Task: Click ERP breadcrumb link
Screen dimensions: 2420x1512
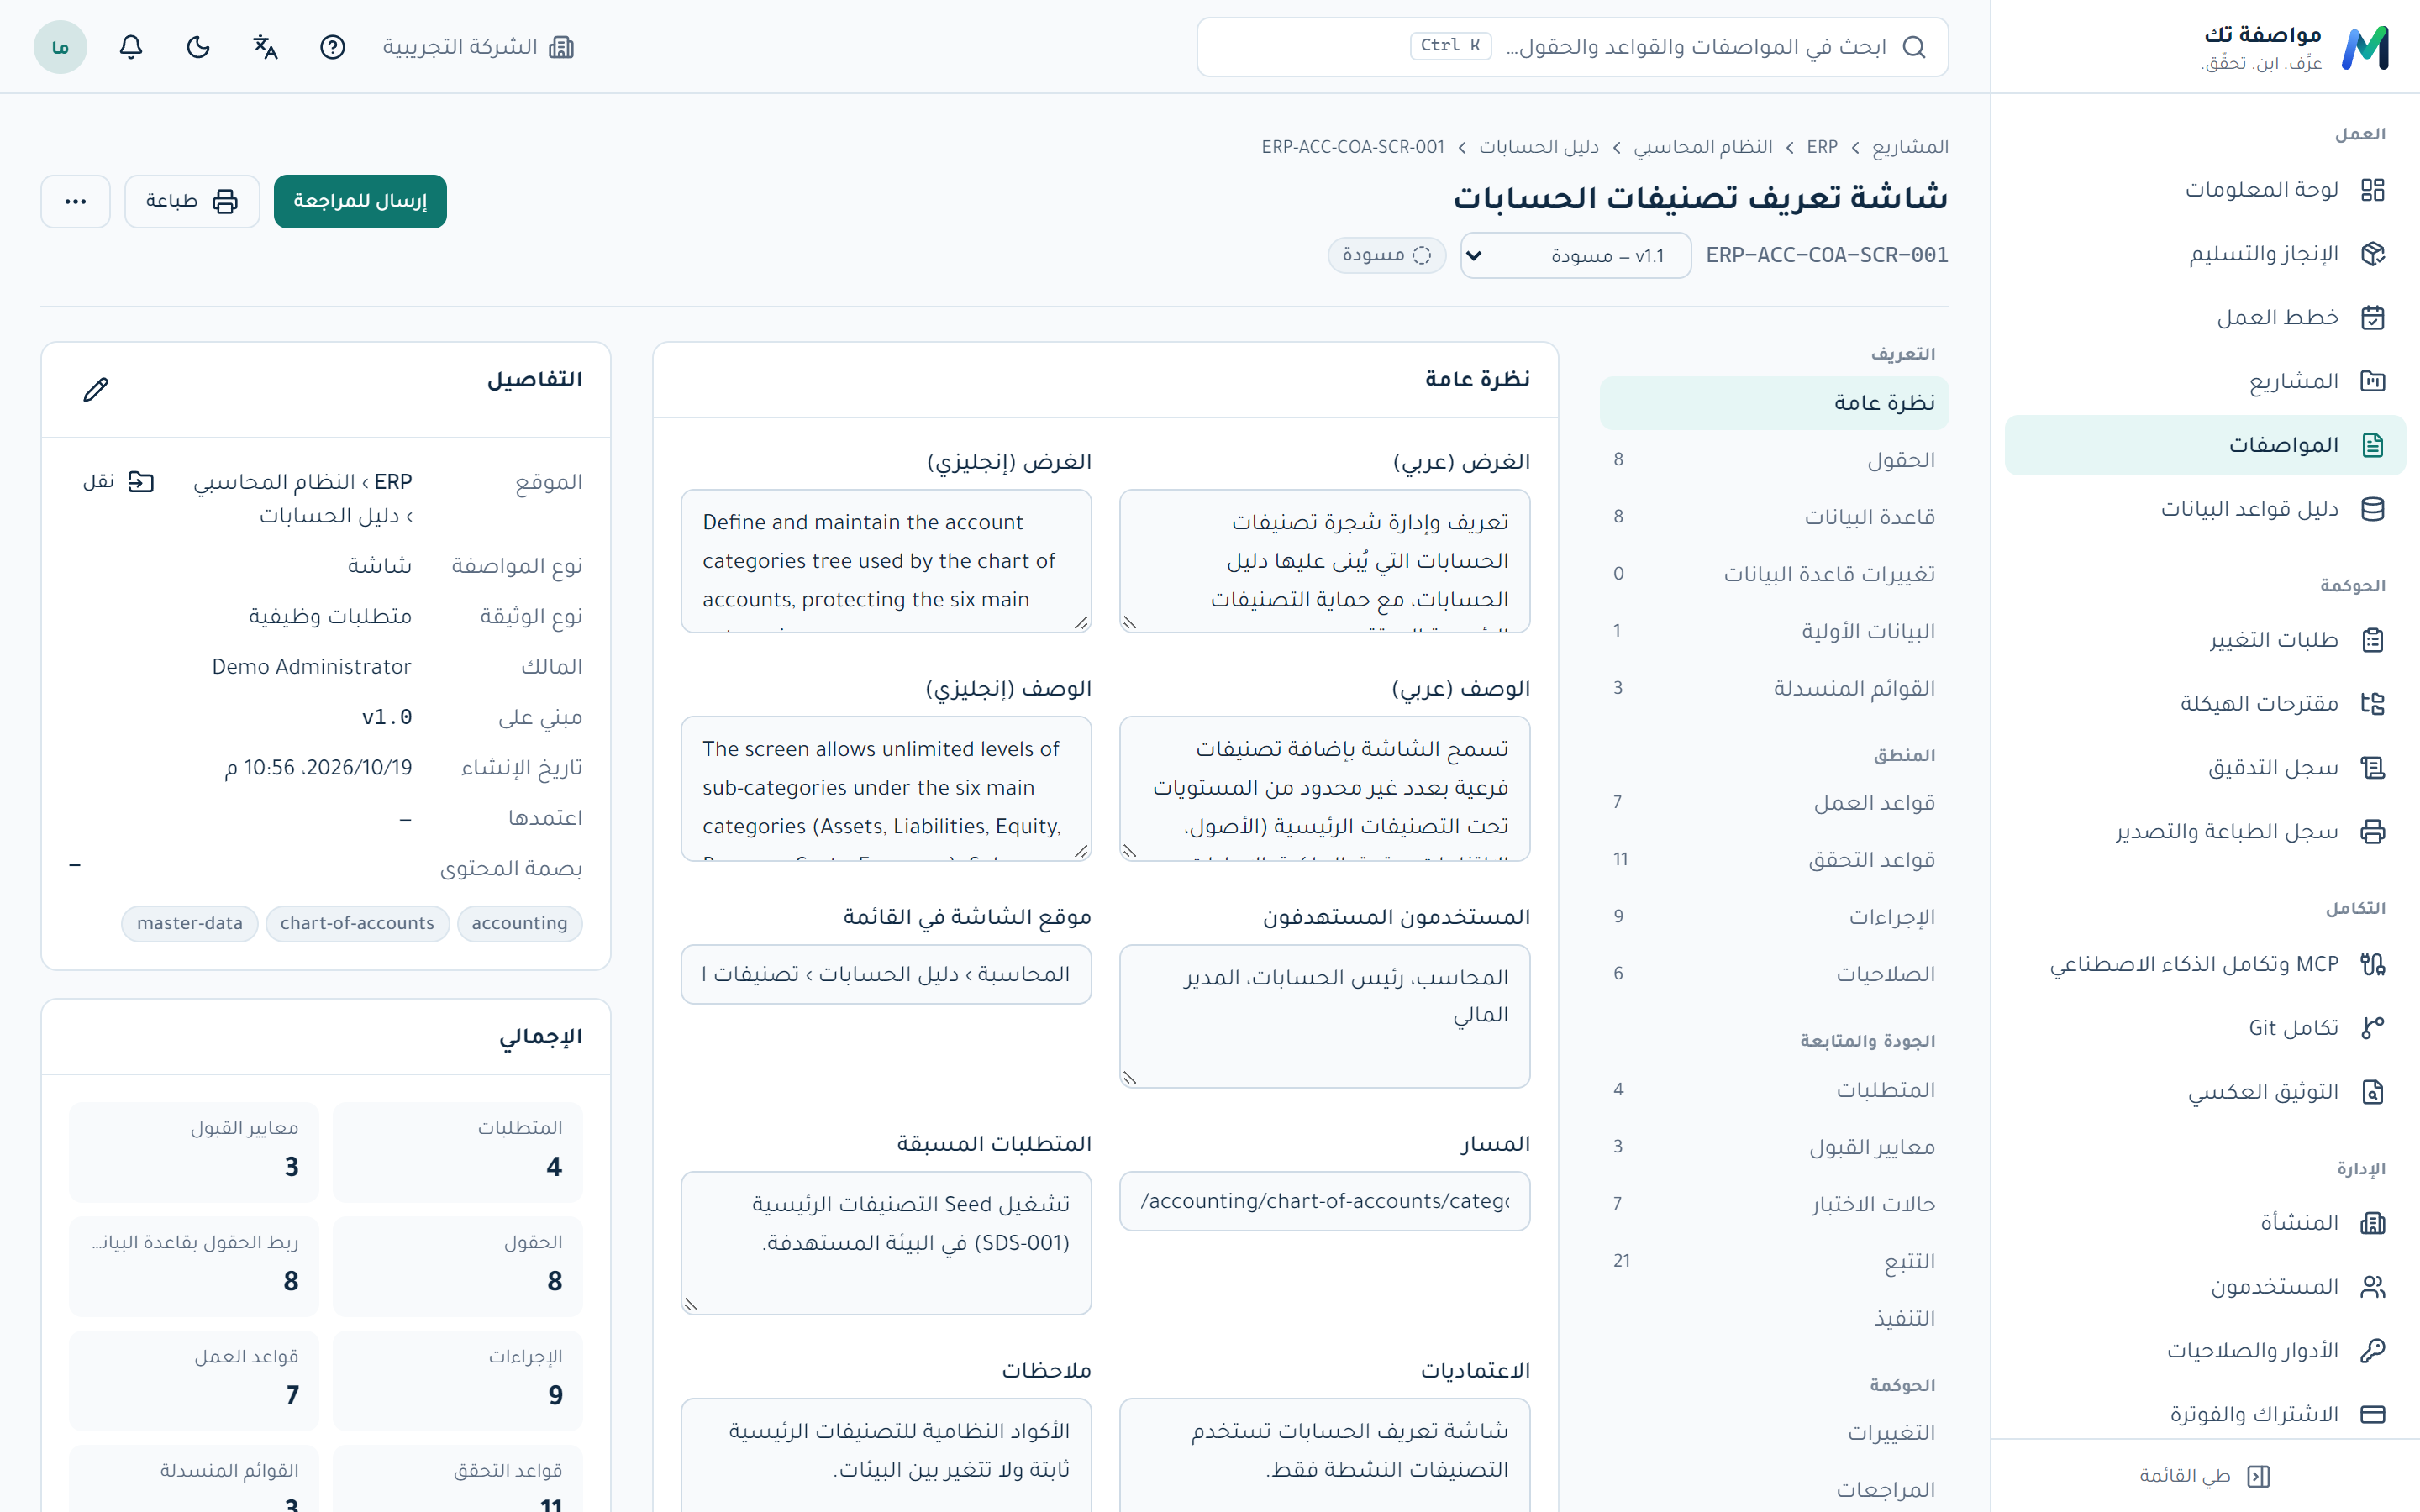Action: 1822,147
